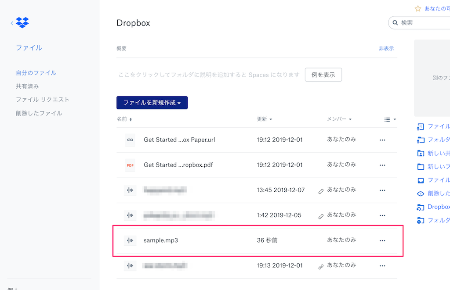The image size is (450, 290).
Task: Click the 1:42 2019-12-05 timestamp
Action: [279, 215]
